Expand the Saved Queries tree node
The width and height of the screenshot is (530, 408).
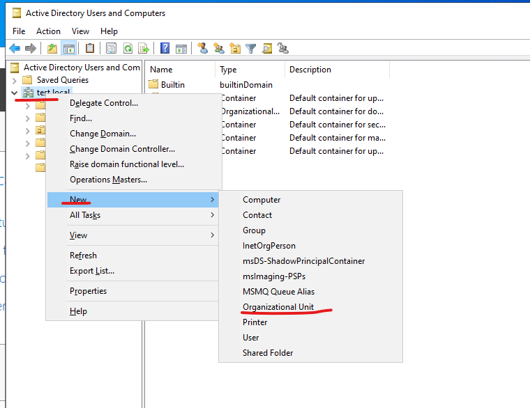pos(14,81)
